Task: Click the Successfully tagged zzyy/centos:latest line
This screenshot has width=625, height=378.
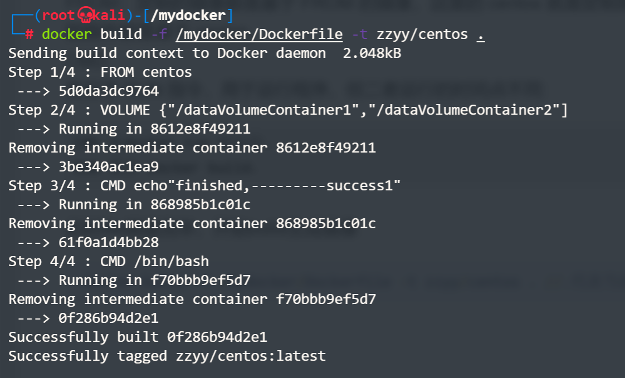Action: tap(167, 356)
